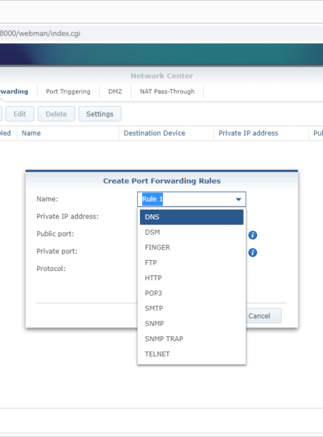Select FTP from the service list
This screenshot has height=437, width=323.
(192, 263)
